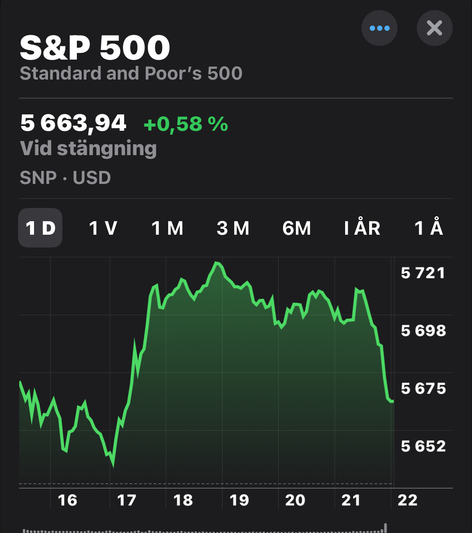
Task: Tap the chart's lowest dip
Action: (113, 464)
